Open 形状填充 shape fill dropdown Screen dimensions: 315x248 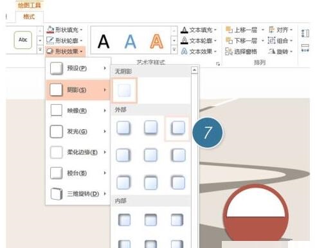tap(64, 30)
